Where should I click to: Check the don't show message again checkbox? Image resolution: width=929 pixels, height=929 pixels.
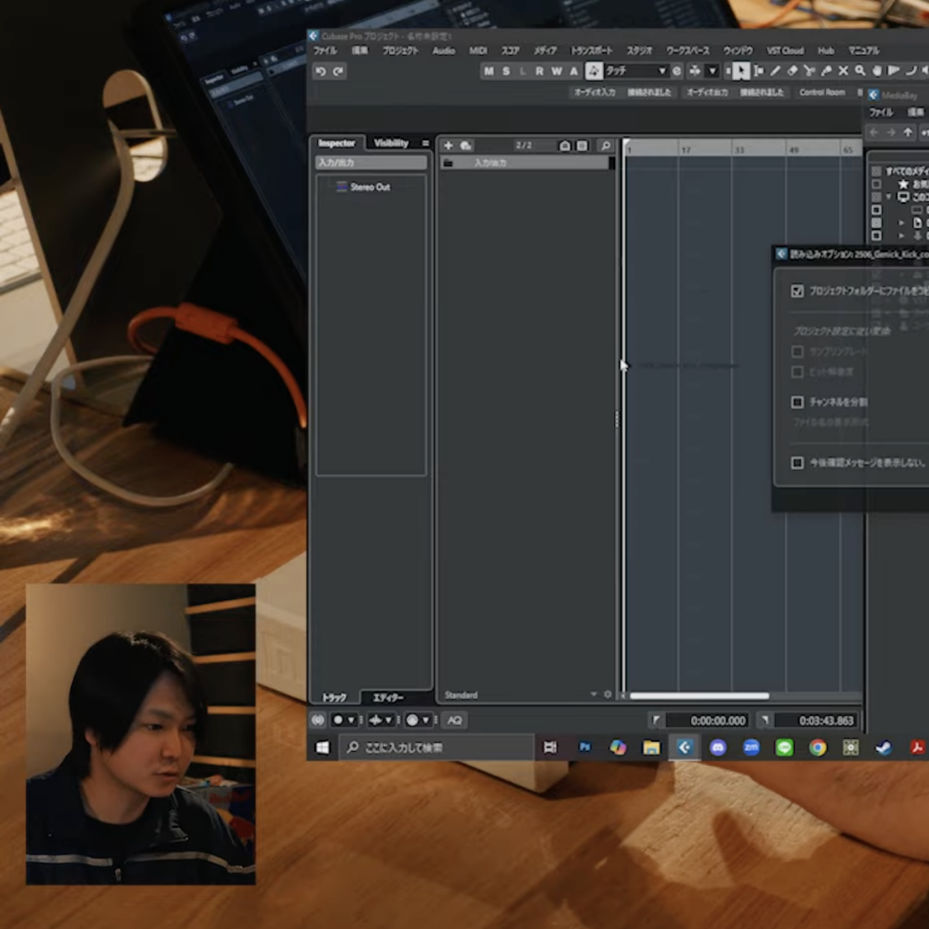(x=797, y=463)
